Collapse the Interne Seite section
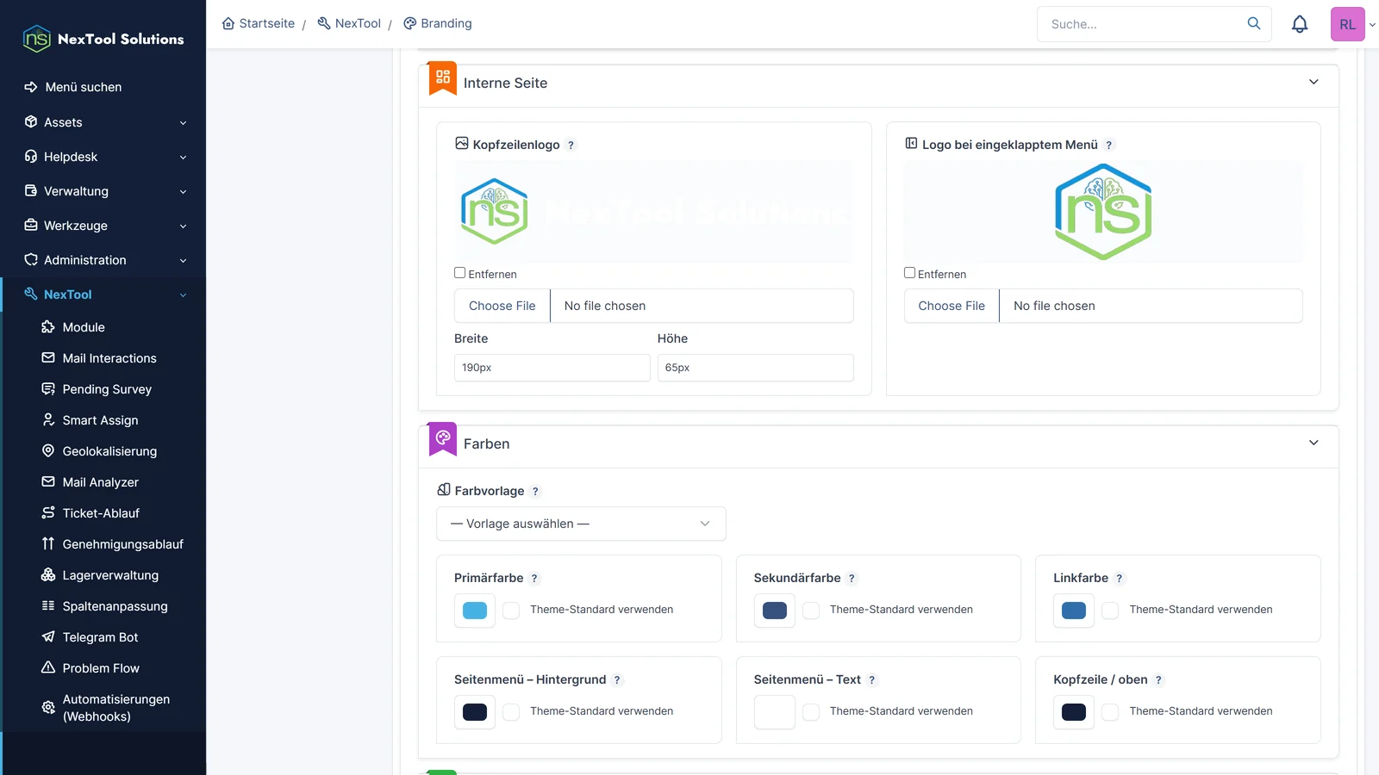 (1313, 83)
